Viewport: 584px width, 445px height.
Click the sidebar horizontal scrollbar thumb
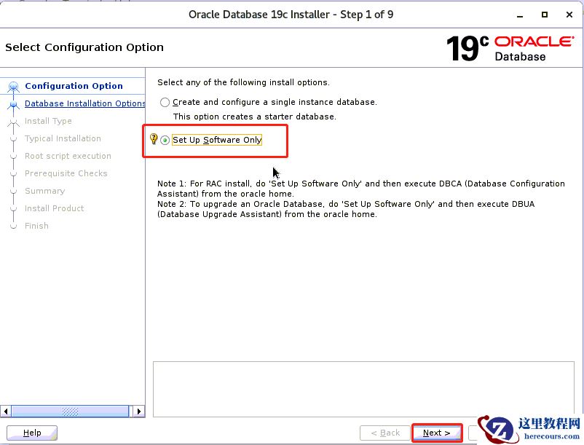(x=70, y=411)
